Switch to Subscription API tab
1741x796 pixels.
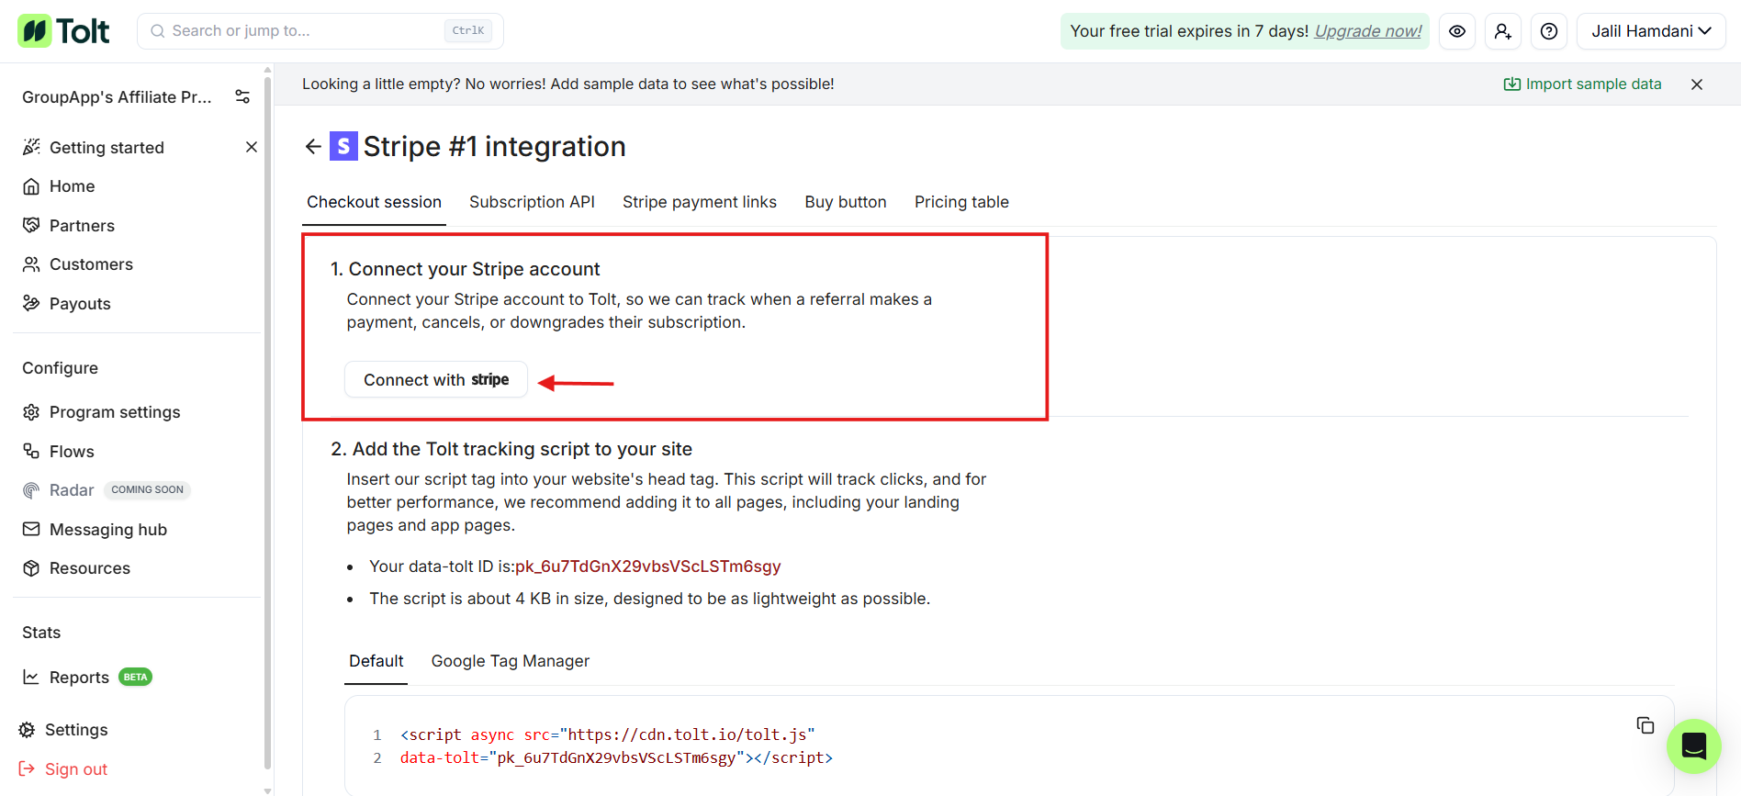coord(532,203)
